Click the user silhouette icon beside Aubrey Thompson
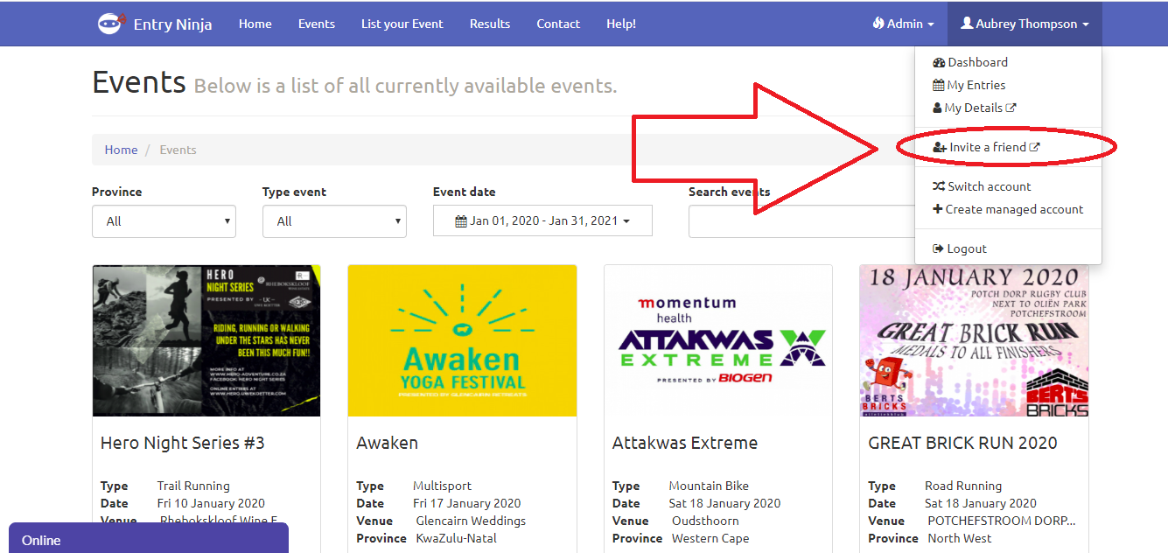 (x=967, y=24)
